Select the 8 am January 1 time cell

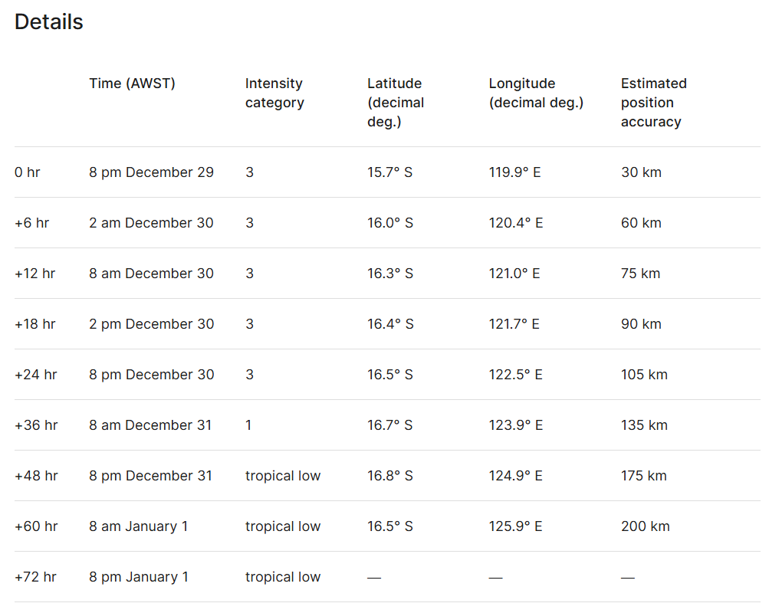(x=138, y=526)
